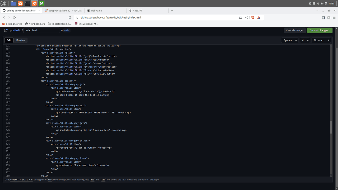The height and width of the screenshot is (190, 338).
Task: Reload the page
Action: click(x=14, y=18)
